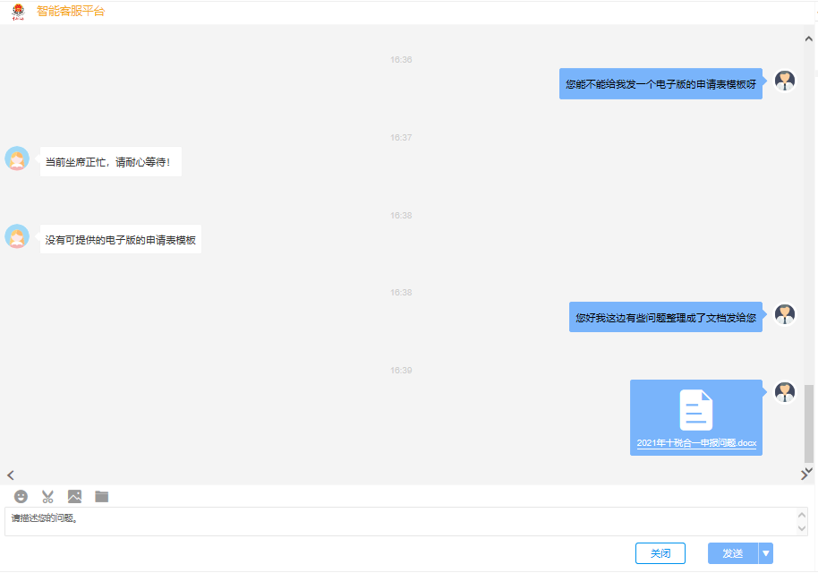Click the message input field

pos(402,521)
